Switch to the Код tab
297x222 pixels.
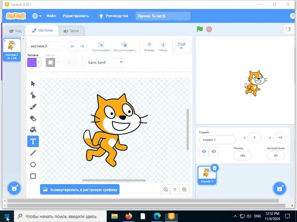(15, 31)
